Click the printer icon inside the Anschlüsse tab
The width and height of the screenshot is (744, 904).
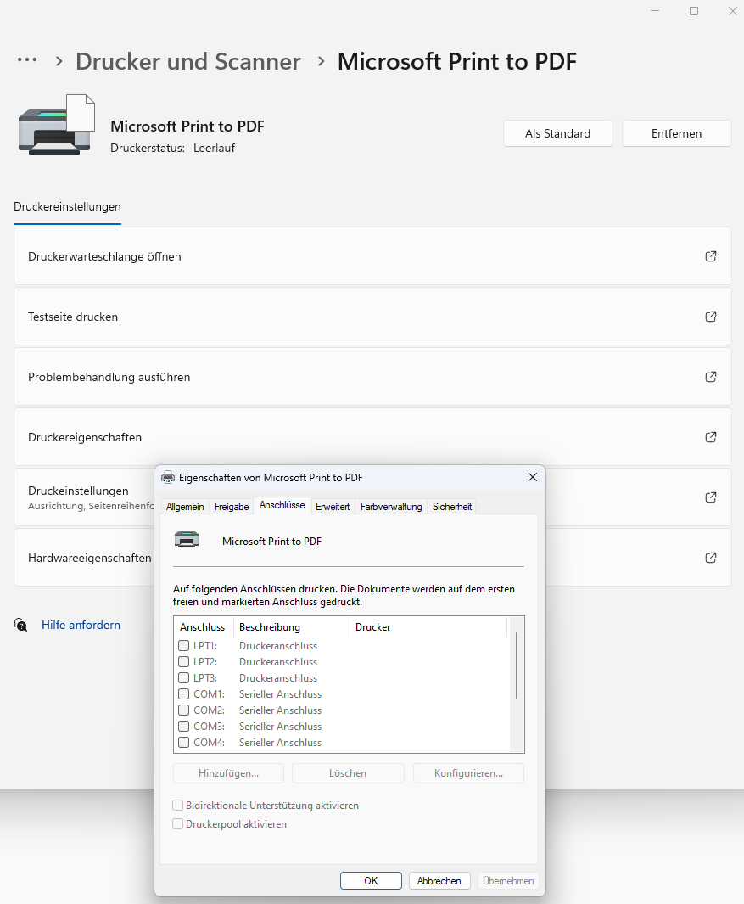[x=186, y=540]
